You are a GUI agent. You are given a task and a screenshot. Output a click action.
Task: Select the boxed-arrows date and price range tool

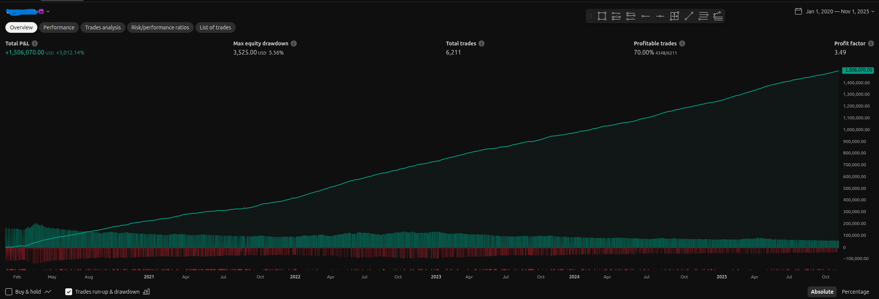674,16
